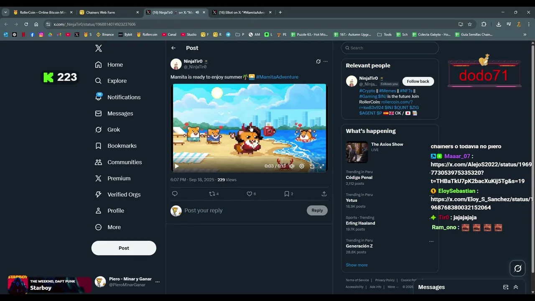Image resolution: width=535 pixels, height=301 pixels.
Task: Click the share icon under the post
Action: (x=324, y=194)
